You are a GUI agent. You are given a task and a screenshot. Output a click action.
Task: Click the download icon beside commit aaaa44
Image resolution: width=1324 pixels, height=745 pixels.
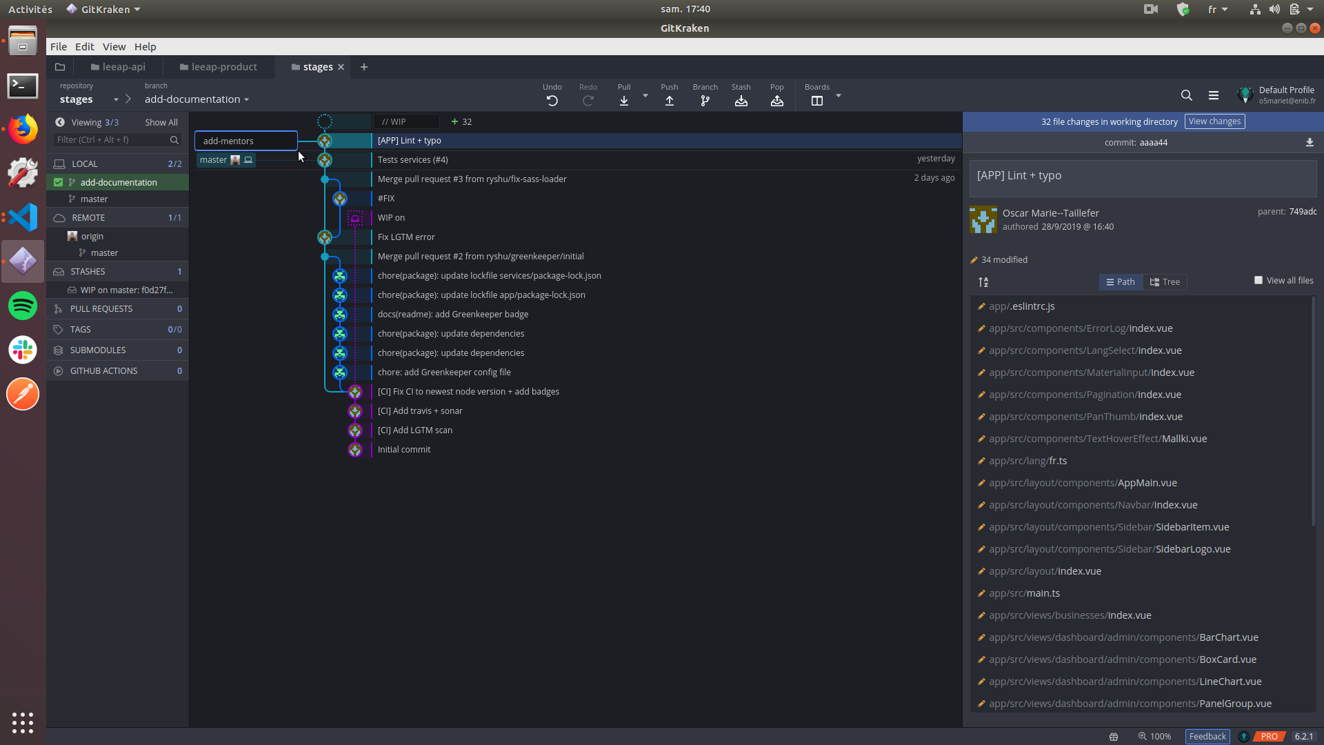(1310, 142)
